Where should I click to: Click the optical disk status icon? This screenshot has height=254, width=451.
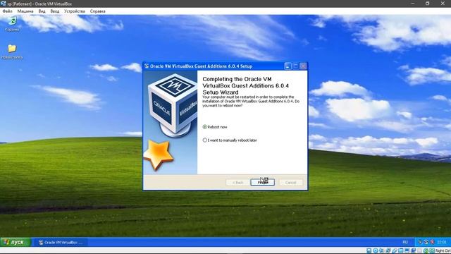tap(376, 250)
